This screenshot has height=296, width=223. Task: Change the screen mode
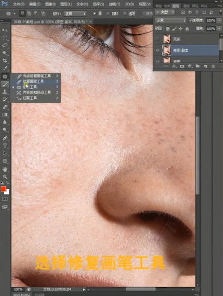point(5,207)
